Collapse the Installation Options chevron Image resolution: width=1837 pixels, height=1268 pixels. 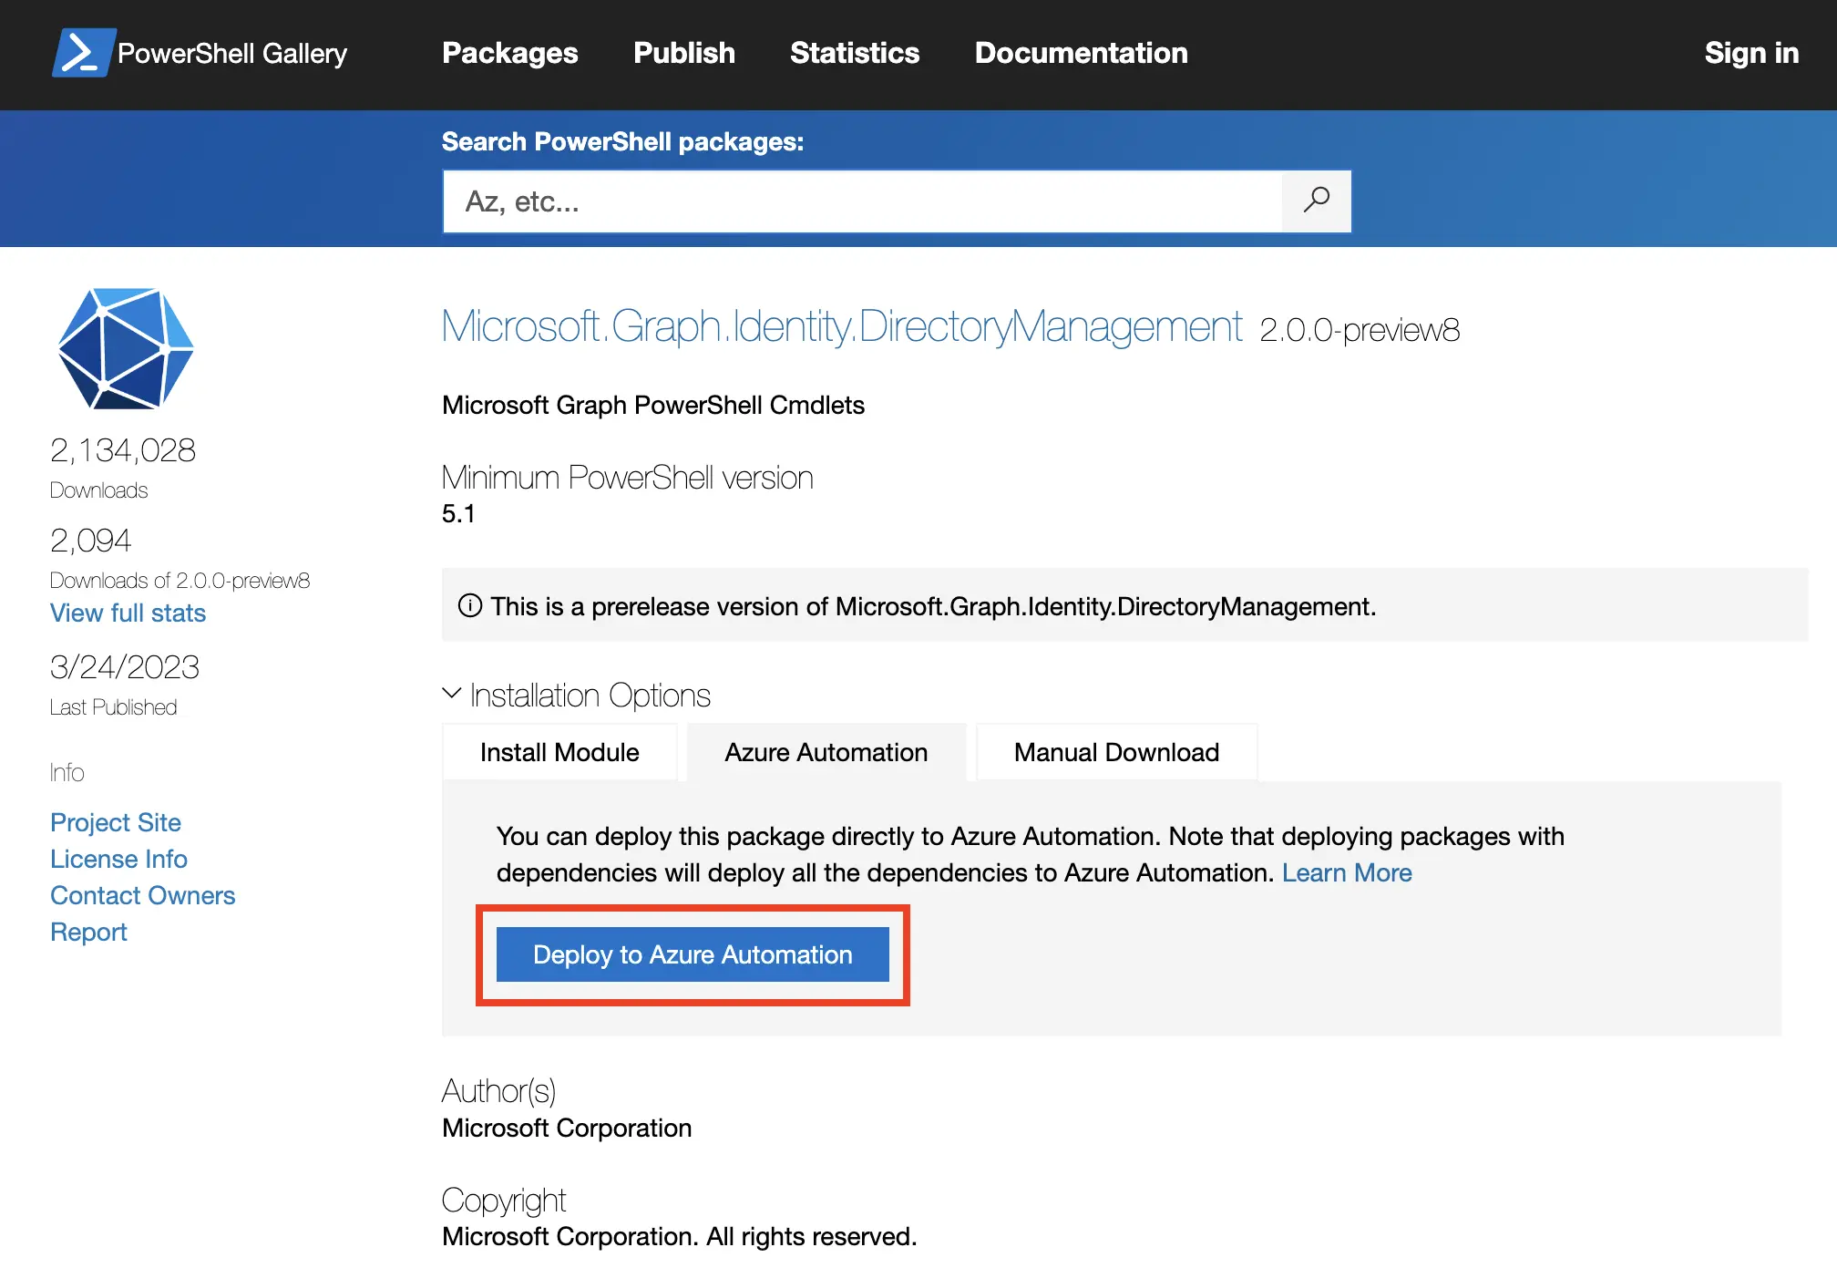(x=451, y=694)
